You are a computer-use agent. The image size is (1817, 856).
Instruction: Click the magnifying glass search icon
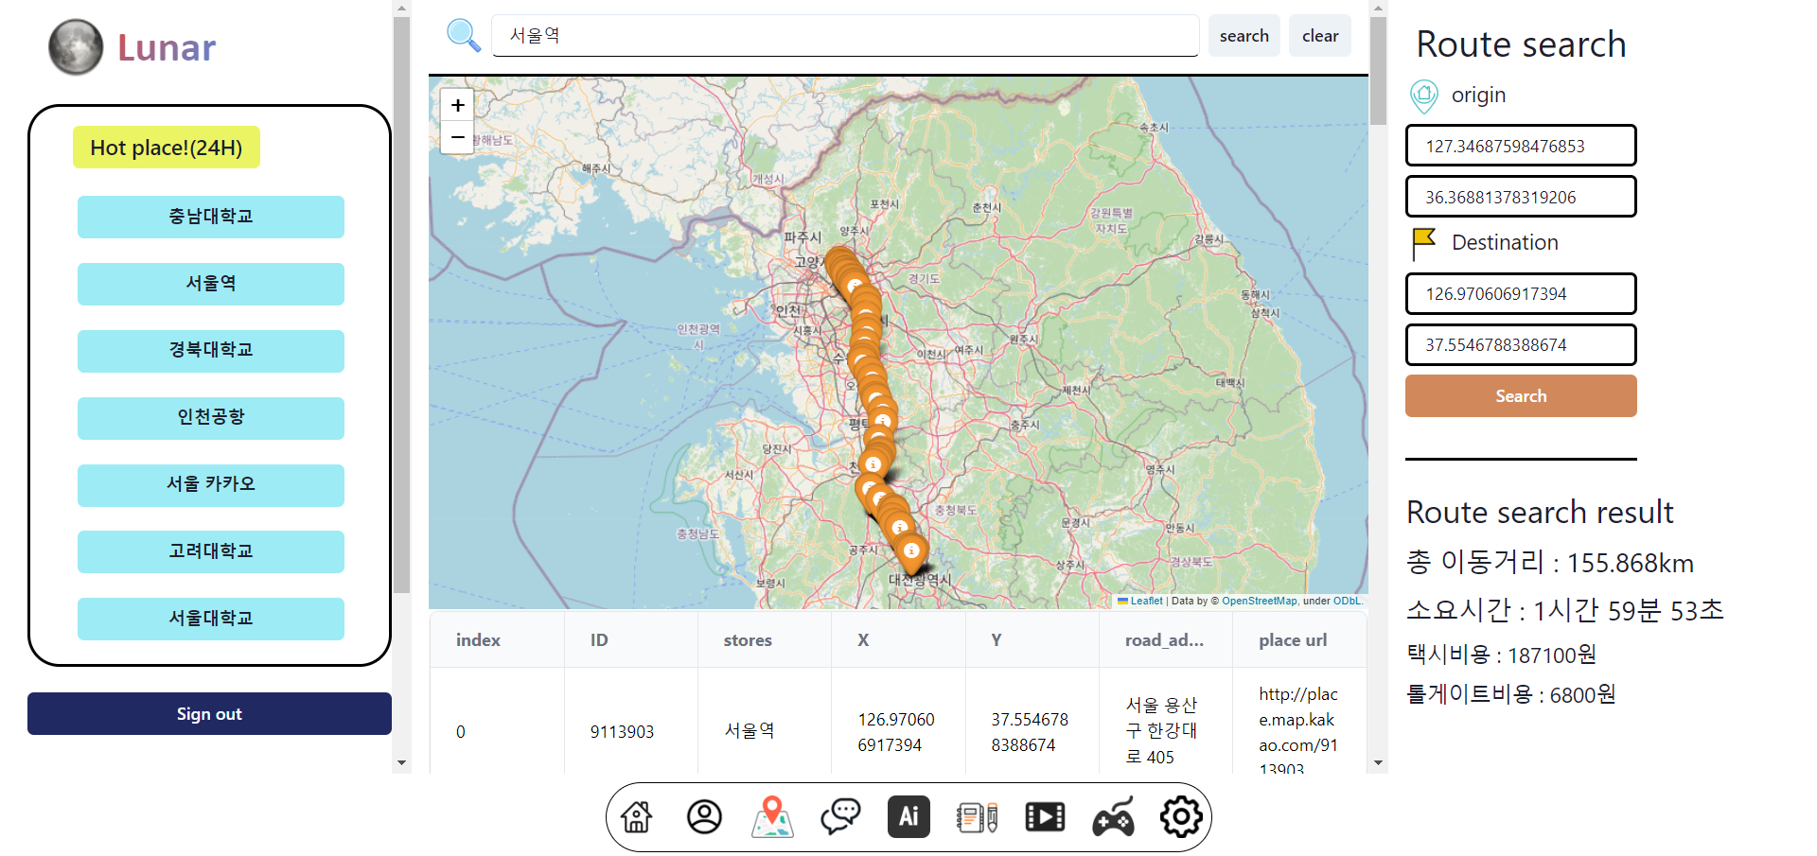click(x=463, y=35)
